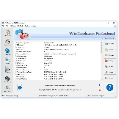Click the All tools button
Viewport: 119px width, 119px height.
click(x=110, y=44)
